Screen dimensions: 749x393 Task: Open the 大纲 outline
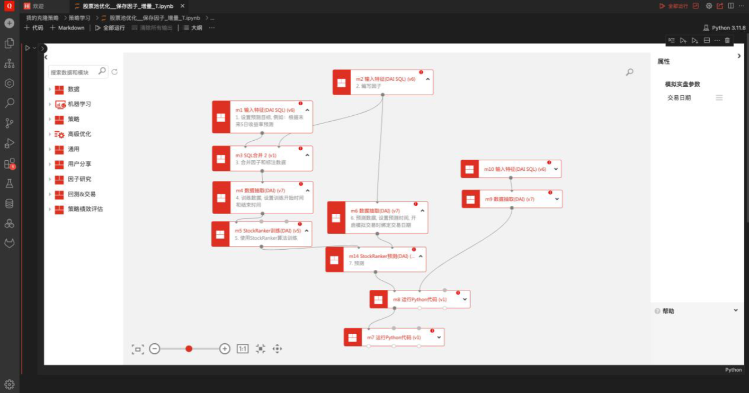tap(193, 28)
